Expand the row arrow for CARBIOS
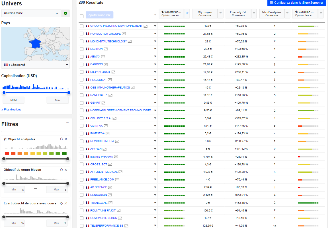 155,64
